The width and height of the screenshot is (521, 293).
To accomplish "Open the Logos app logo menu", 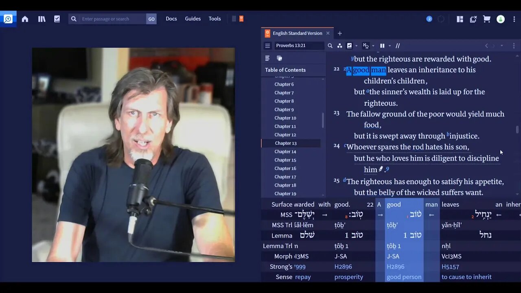I will (x=8, y=19).
